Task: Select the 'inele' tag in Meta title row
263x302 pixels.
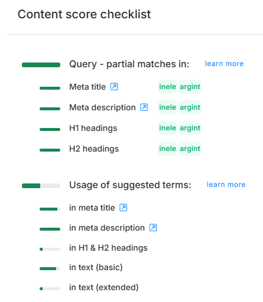Action: (x=167, y=87)
